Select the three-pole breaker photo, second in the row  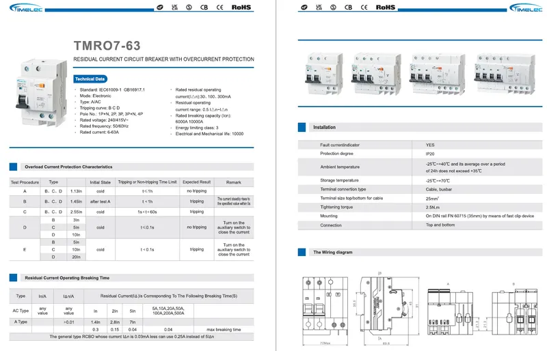(x=376, y=74)
